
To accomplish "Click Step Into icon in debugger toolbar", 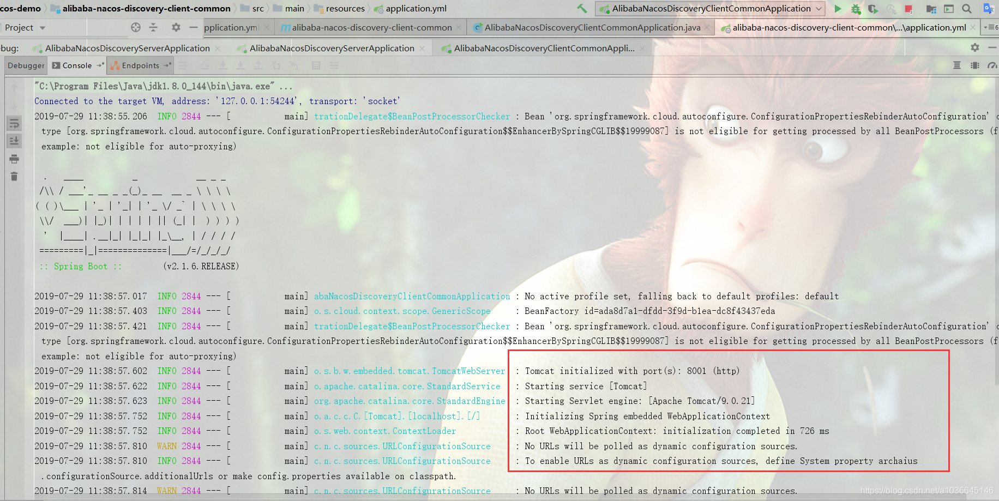I will pyautogui.click(x=222, y=65).
